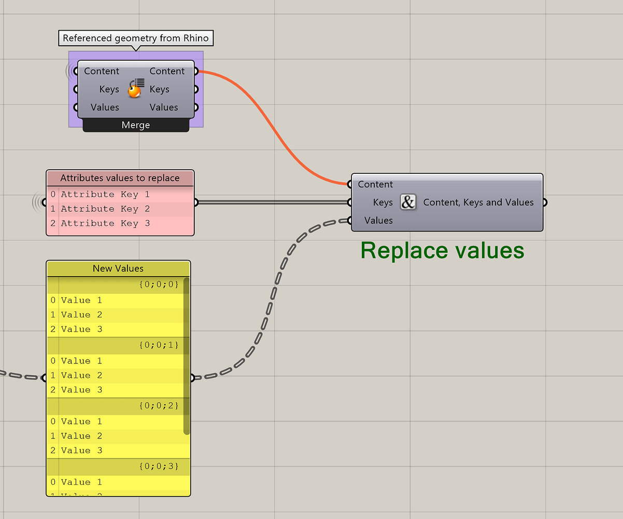
Task: Click the green Replace values label
Action: point(442,251)
